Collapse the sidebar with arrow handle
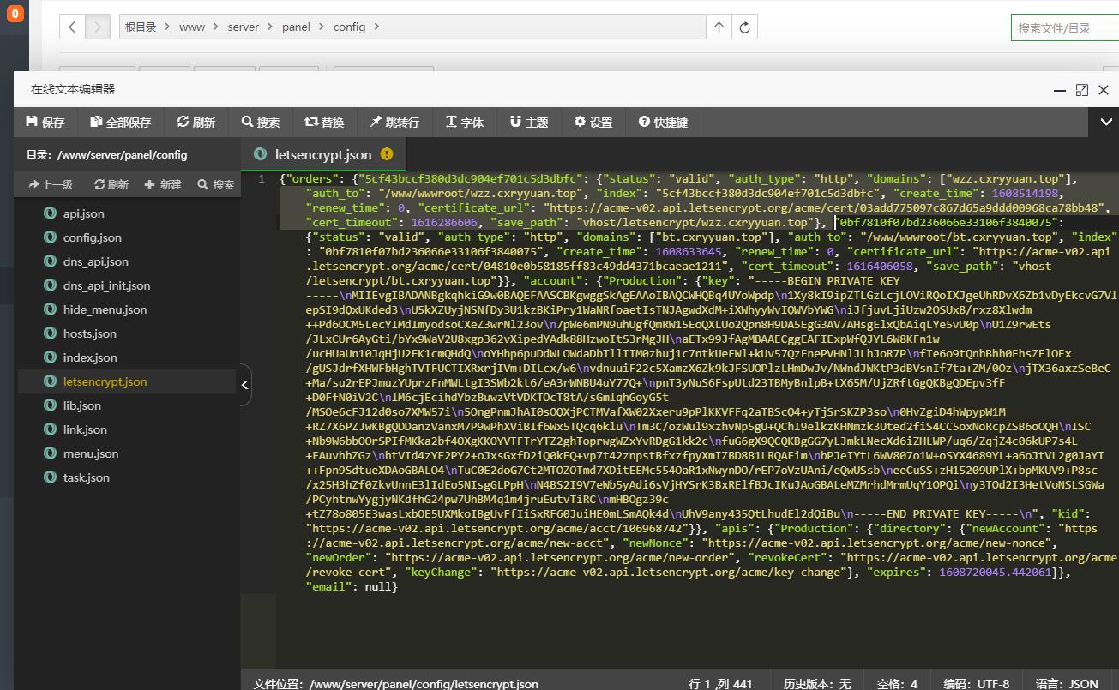The image size is (1119, 690). (x=245, y=385)
